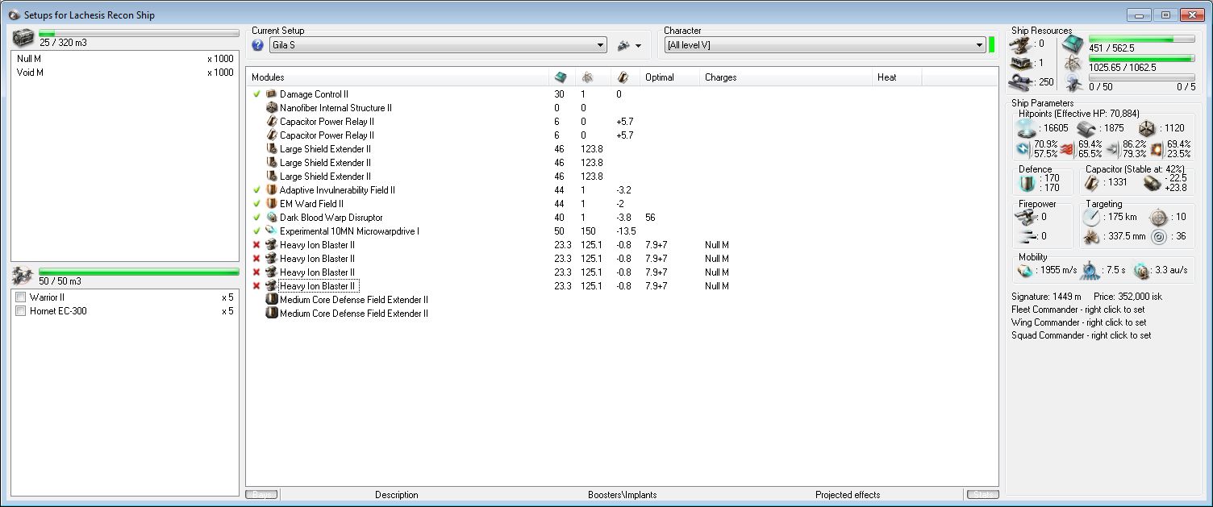Click powergrid bar showing 1025.65 / 1062.5
This screenshot has height=507, width=1213.
point(1141,58)
